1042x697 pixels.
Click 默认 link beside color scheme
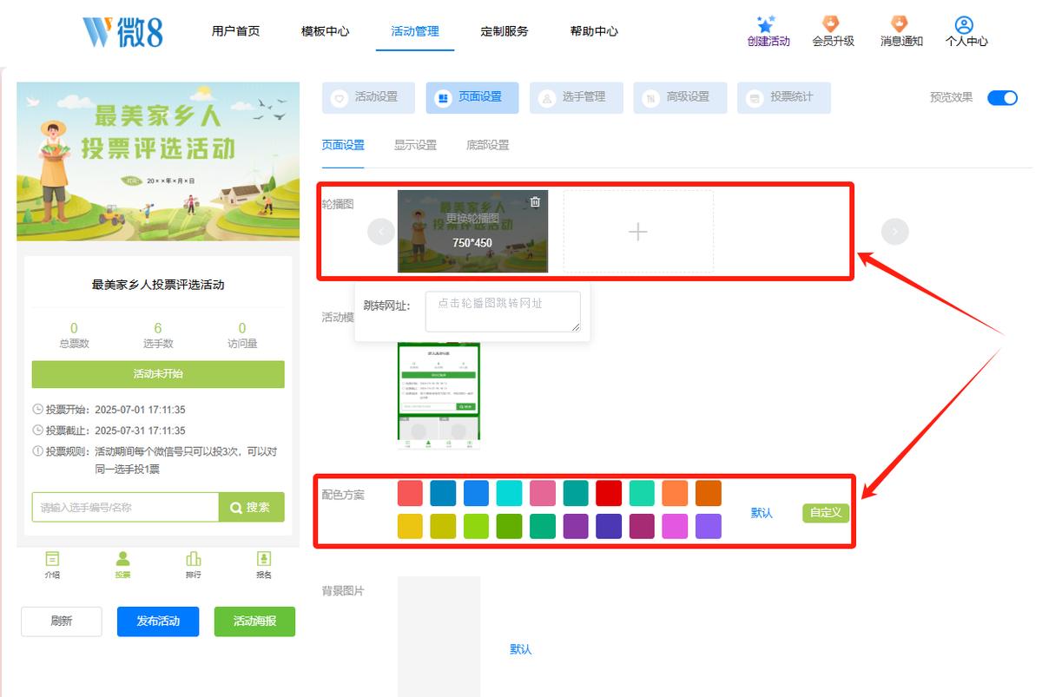pos(762,513)
